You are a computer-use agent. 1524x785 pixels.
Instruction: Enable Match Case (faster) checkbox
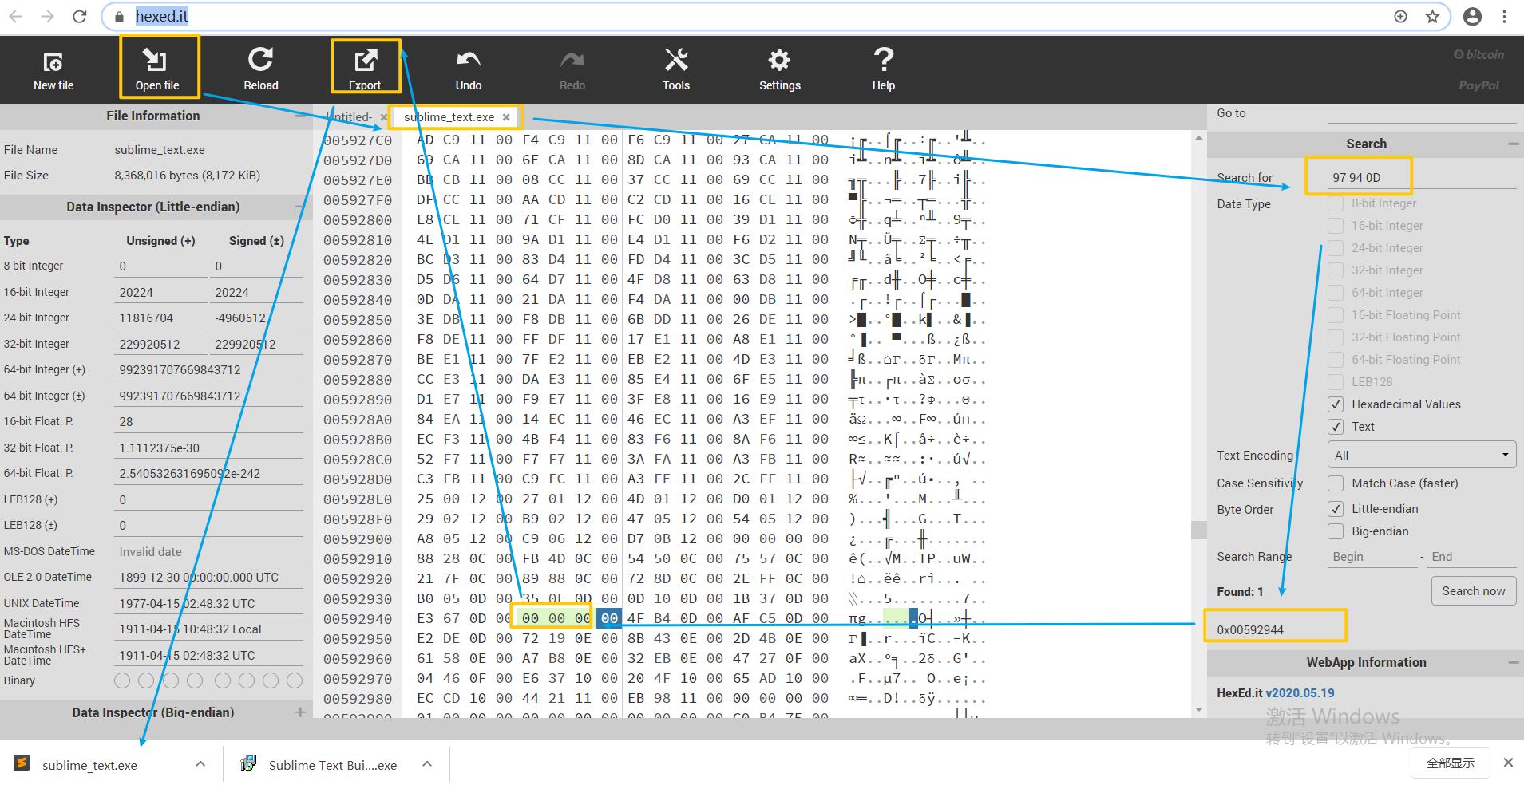point(1336,483)
